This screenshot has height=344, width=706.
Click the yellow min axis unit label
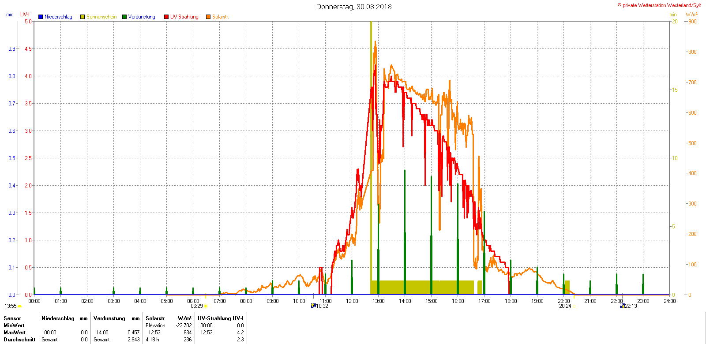click(673, 15)
